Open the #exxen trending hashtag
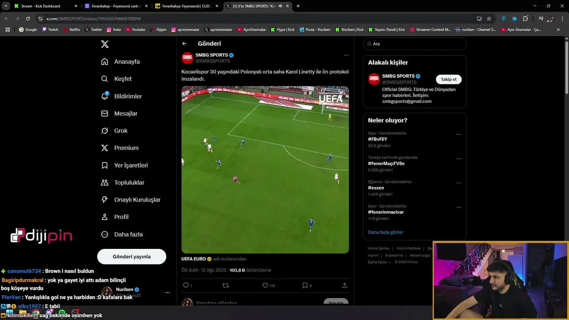This screenshot has width=569, height=320. (x=376, y=188)
